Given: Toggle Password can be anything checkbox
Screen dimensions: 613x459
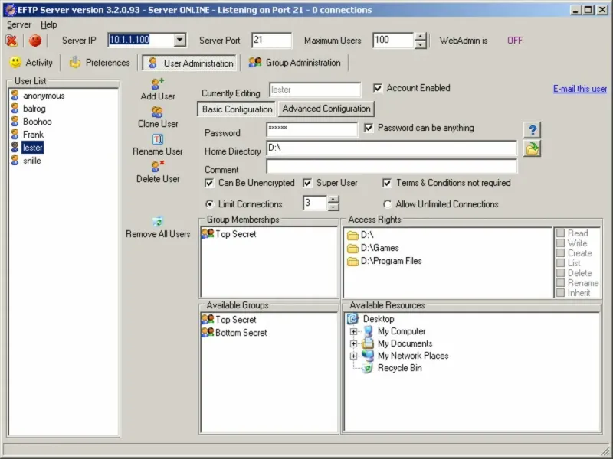Looking at the screenshot, I should click(x=369, y=128).
